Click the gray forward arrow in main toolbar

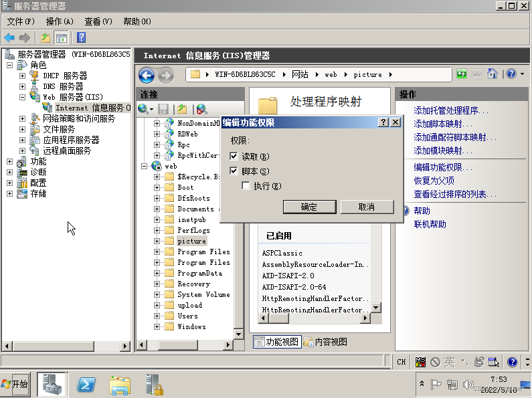pos(25,37)
